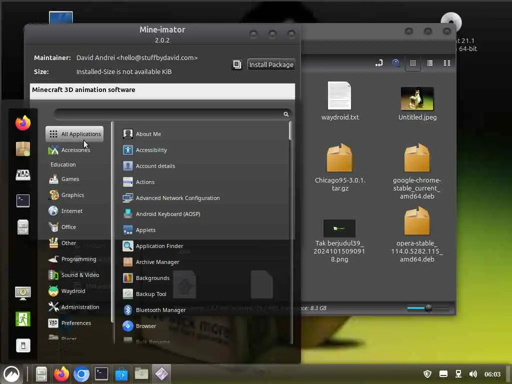This screenshot has width=512, height=384.
Task: Open Firefox from the taskbar
Action: tap(61, 374)
